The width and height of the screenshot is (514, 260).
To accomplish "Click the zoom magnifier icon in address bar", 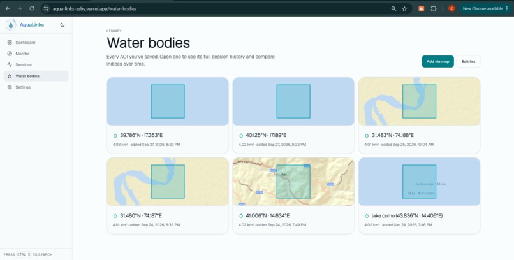I will click(393, 9).
